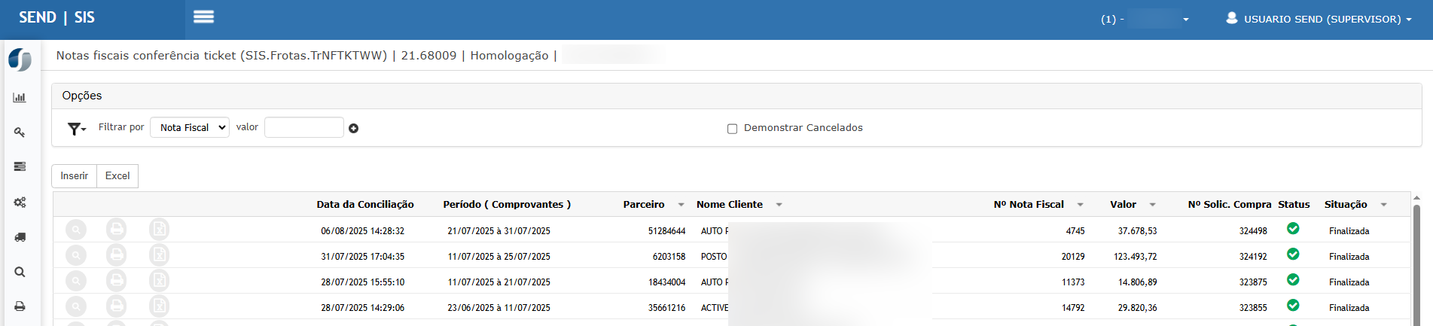Image resolution: width=1433 pixels, height=326 pixels.
Task: Click the table's vertical scrollbar
Action: click(1416, 264)
